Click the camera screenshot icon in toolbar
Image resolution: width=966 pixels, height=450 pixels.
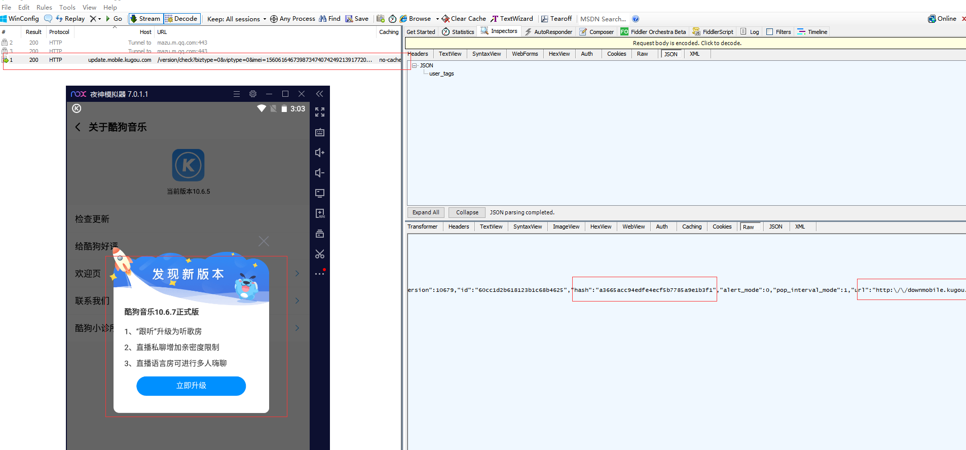(x=381, y=19)
